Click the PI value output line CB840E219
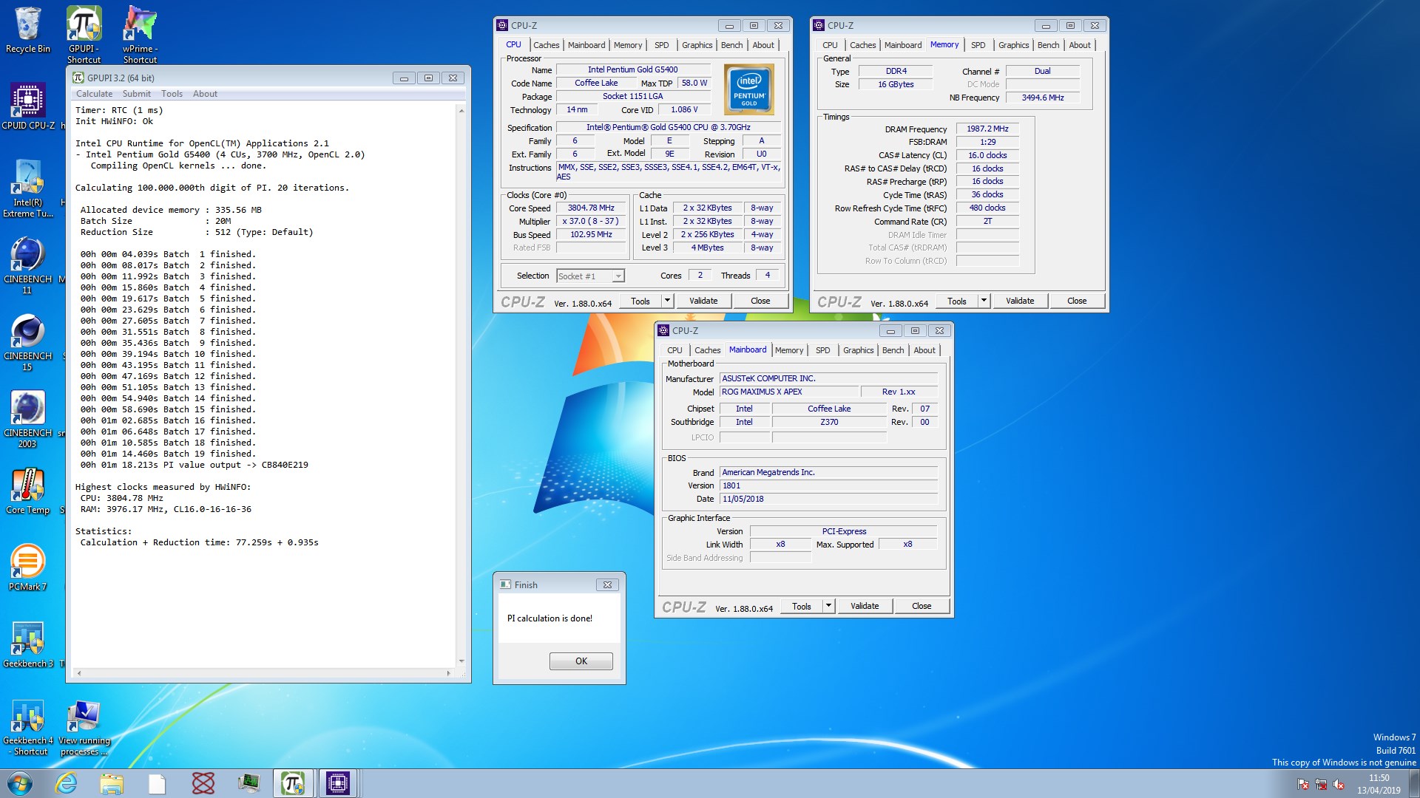Image resolution: width=1420 pixels, height=798 pixels. (195, 465)
